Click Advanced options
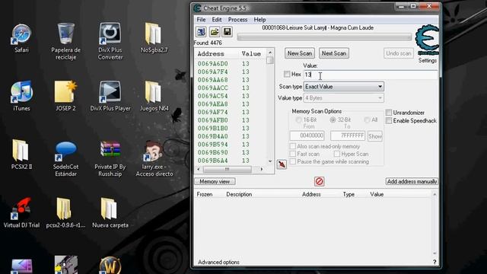Image resolution: width=487 pixels, height=274 pixels. (x=218, y=262)
